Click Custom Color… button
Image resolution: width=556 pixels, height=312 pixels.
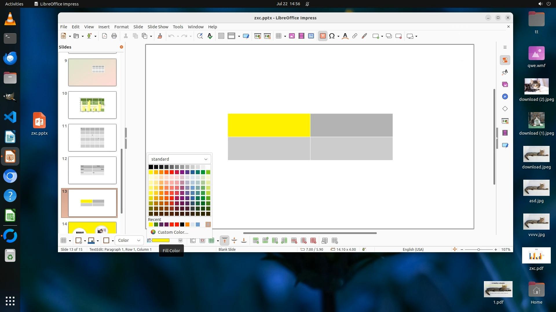click(173, 232)
